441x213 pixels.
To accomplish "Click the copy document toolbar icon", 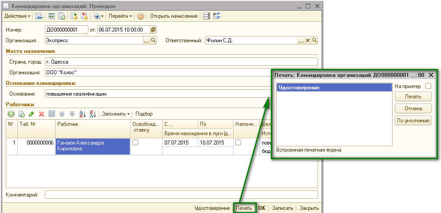I will pos(62,16).
